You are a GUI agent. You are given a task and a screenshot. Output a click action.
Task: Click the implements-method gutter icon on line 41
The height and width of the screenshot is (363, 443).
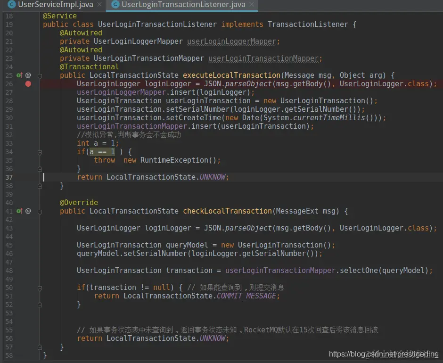click(x=19, y=211)
